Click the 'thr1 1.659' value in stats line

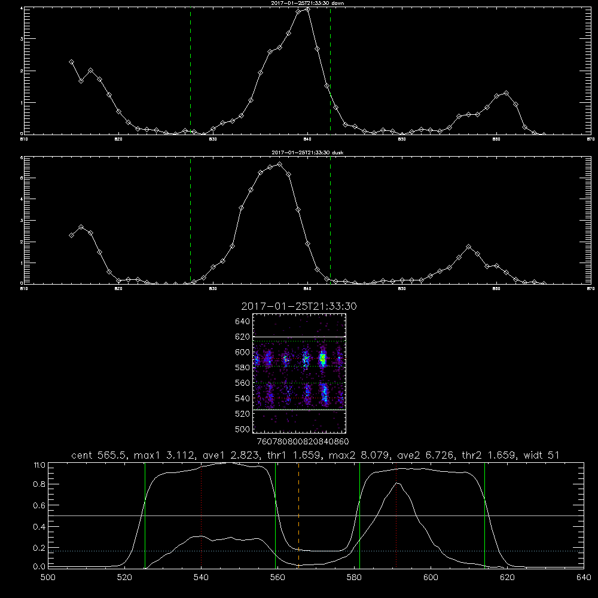pos(294,455)
